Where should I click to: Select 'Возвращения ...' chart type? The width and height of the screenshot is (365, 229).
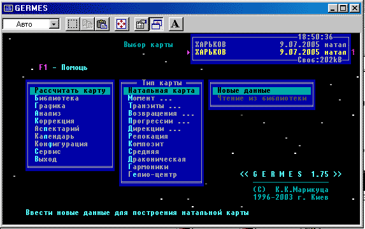coord(161,113)
